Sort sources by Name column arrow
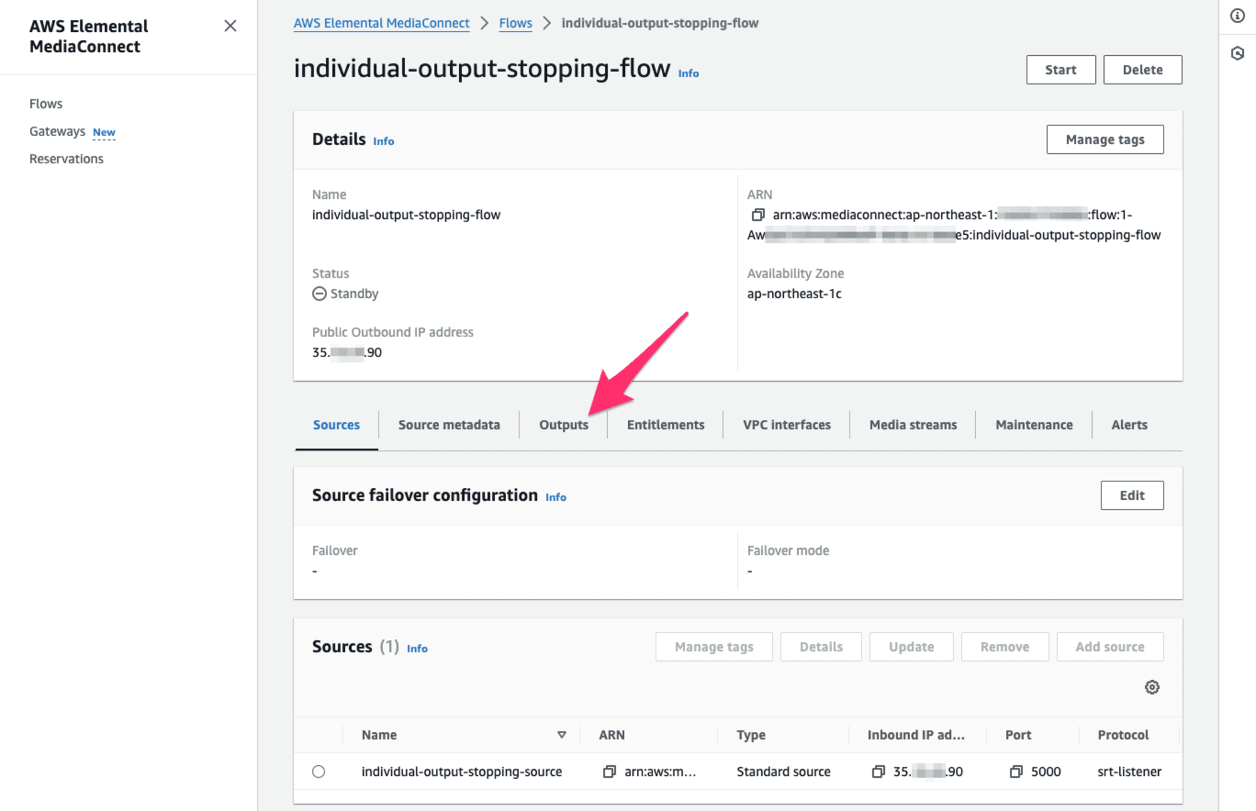Viewport: 1256px width, 811px height. point(561,735)
